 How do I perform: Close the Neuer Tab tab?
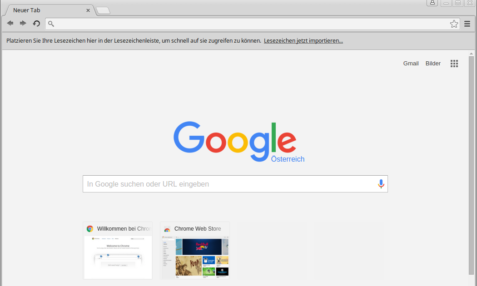88,10
